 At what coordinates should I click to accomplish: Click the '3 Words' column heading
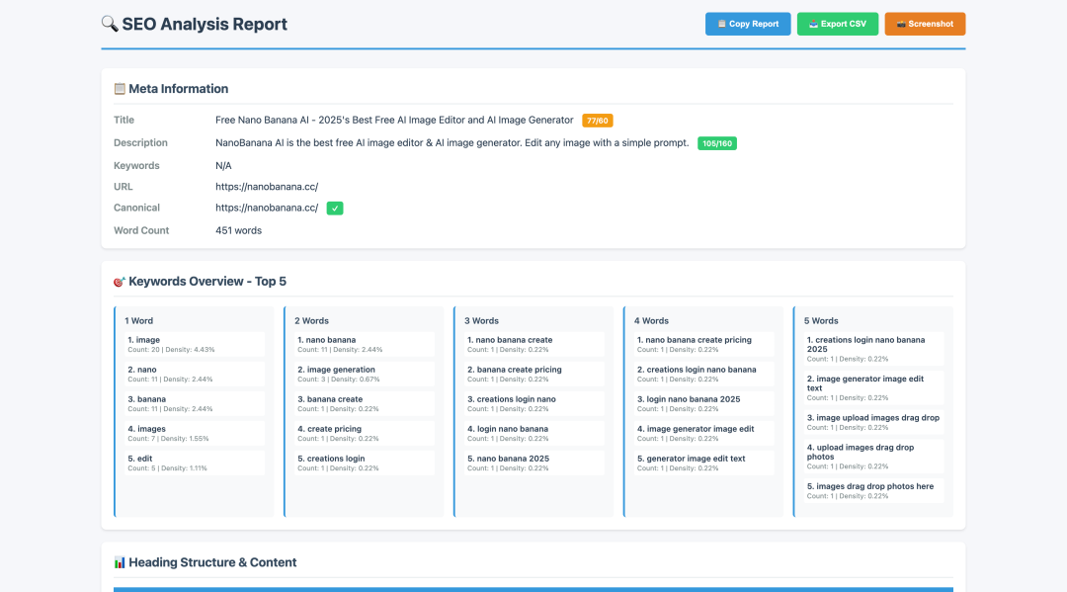[x=482, y=320]
